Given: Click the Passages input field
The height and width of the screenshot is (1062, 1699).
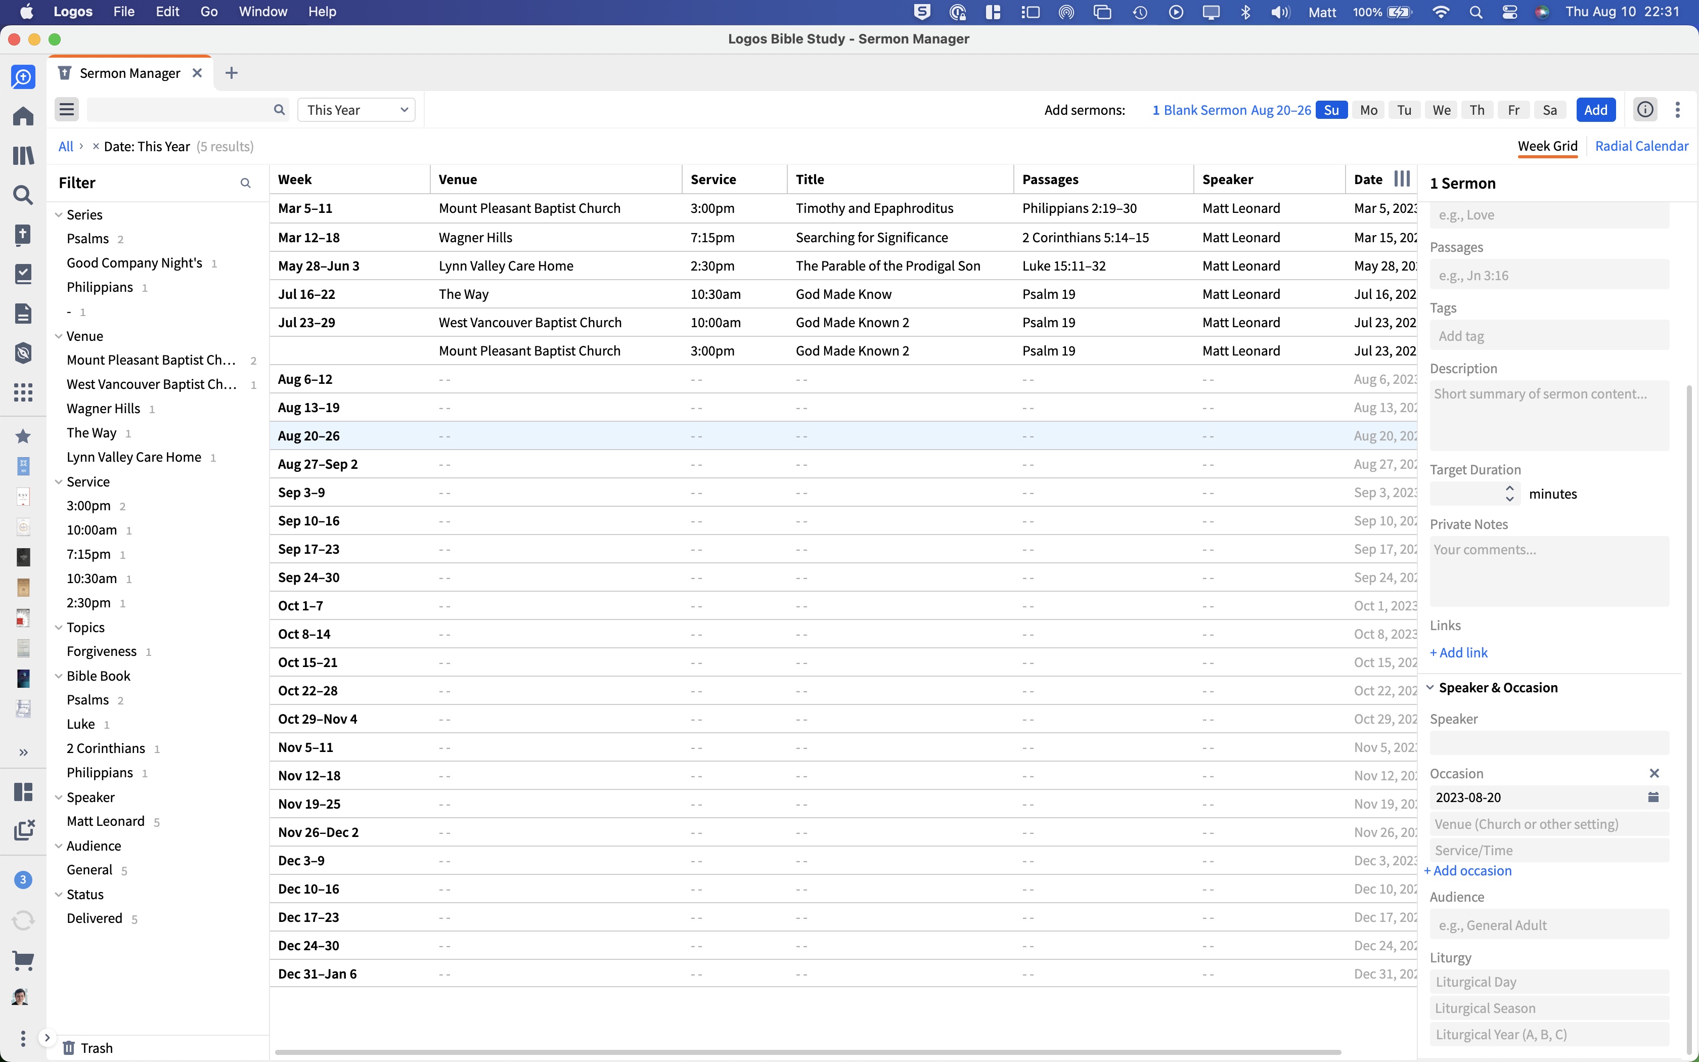Looking at the screenshot, I should 1549,275.
